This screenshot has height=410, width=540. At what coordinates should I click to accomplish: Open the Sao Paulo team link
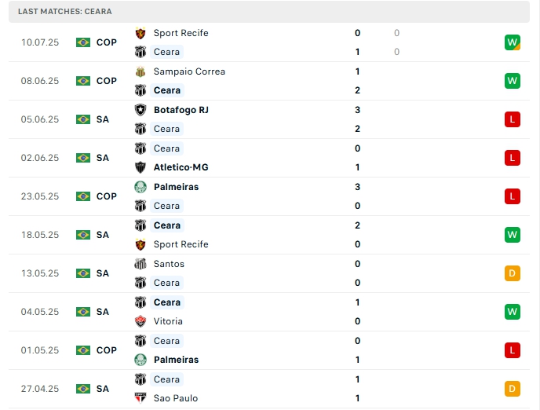(x=176, y=398)
